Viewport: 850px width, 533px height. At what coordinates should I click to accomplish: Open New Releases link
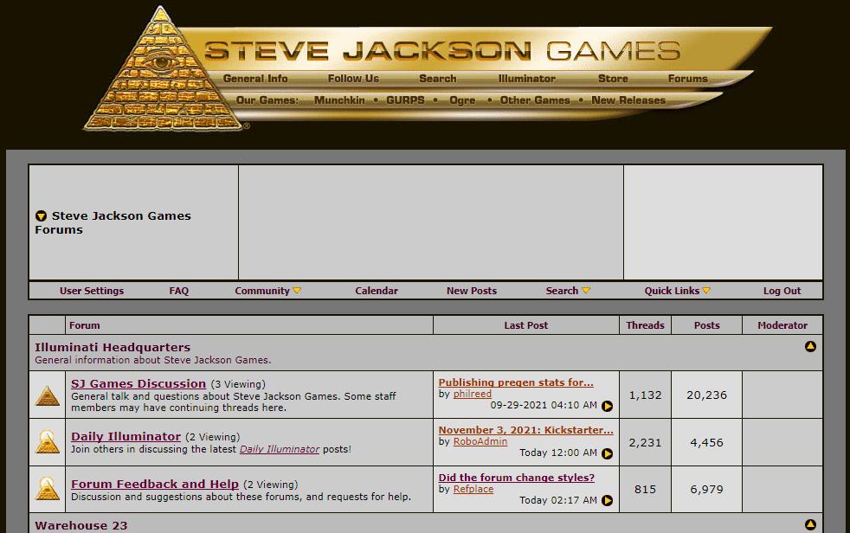point(628,100)
